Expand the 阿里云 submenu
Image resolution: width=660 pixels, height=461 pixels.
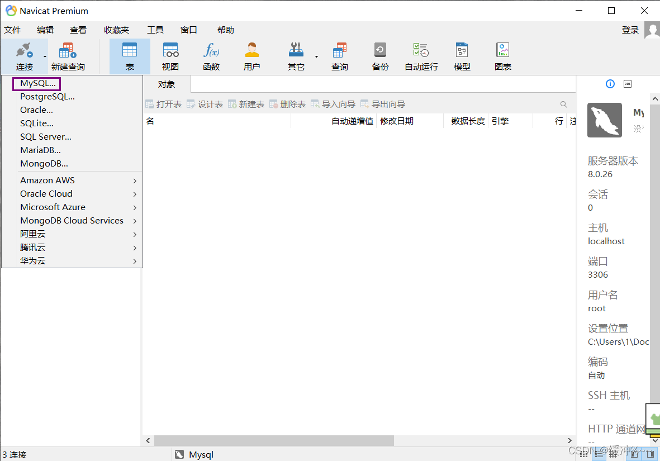coord(73,235)
